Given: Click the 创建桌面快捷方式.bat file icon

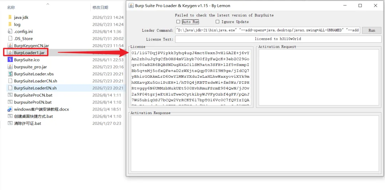Looking at the screenshot, I should point(10,116).
